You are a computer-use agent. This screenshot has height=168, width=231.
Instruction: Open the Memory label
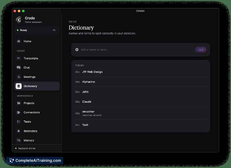click(29, 141)
